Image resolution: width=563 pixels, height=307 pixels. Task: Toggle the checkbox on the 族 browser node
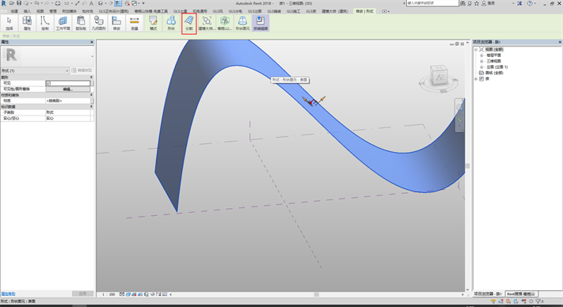[x=481, y=78]
